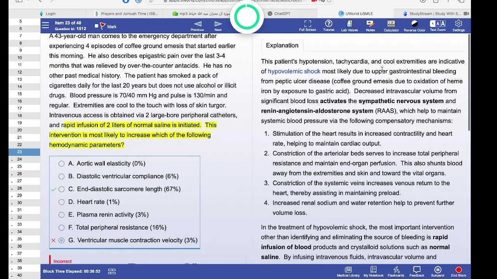Click the red Mark flag icon
Image resolution: width=497 pixels, height=279 pixels.
(x=103, y=26)
